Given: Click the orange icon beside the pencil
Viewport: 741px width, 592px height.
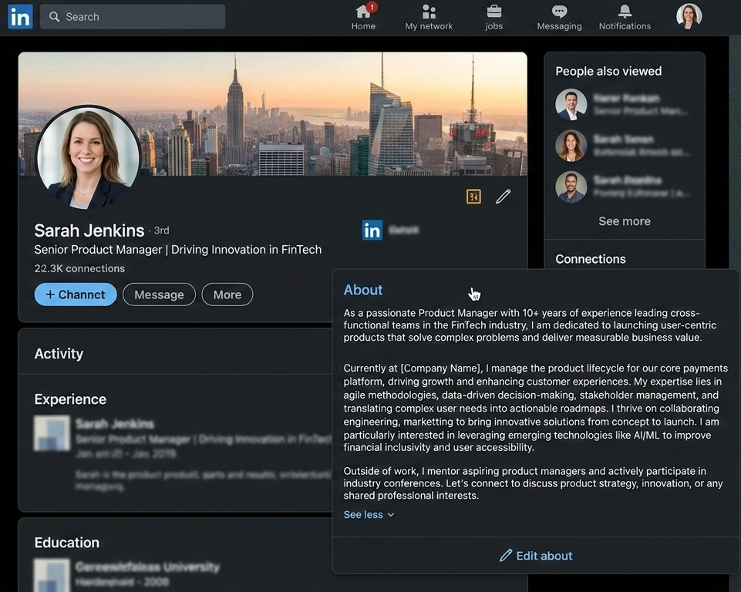Looking at the screenshot, I should tap(473, 197).
